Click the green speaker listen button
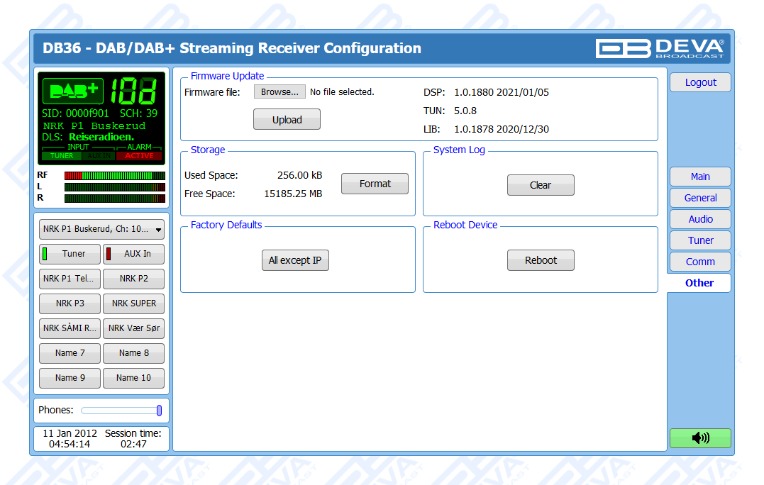 click(x=699, y=437)
